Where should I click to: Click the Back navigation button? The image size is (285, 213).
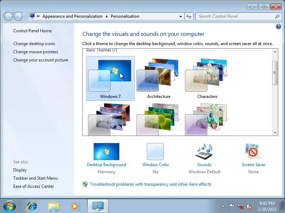(x=8, y=16)
